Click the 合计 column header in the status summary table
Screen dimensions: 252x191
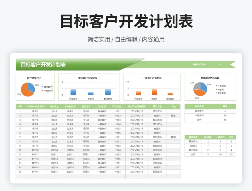pyautogui.click(x=231, y=137)
